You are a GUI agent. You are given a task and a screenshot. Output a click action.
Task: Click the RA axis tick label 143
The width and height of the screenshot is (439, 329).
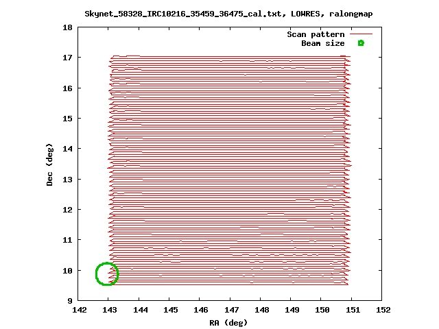pyautogui.click(x=110, y=310)
